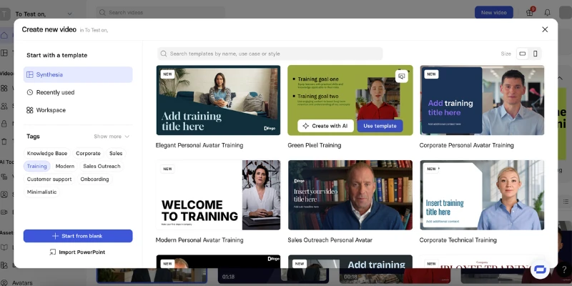The height and width of the screenshot is (286, 572).
Task: Open preview icon on Green Pixel Training
Action: click(402, 77)
